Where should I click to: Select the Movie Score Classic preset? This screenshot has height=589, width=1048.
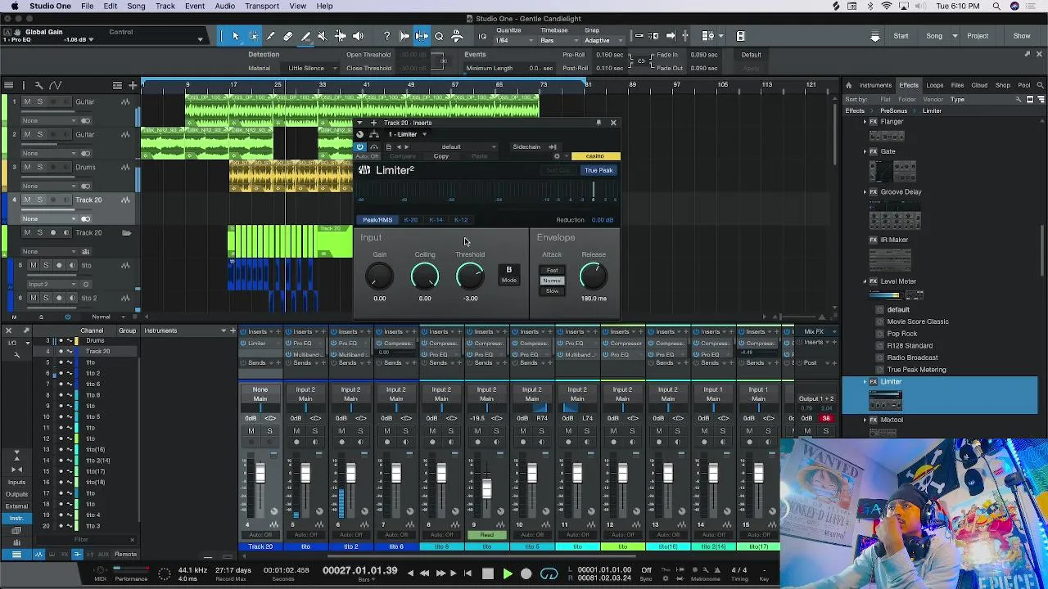coord(918,321)
